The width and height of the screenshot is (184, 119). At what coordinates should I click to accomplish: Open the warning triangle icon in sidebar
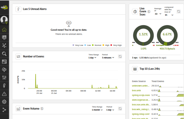pyautogui.click(x=4, y=94)
